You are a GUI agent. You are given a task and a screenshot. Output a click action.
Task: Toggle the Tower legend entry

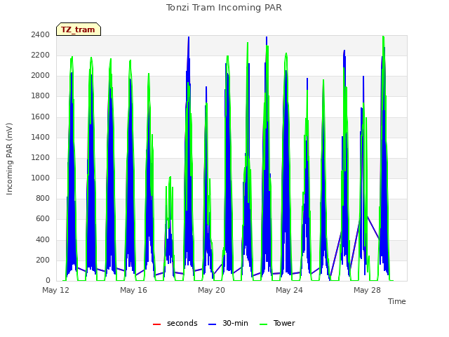click(x=277, y=323)
